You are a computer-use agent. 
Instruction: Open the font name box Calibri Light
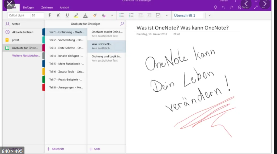19,15
